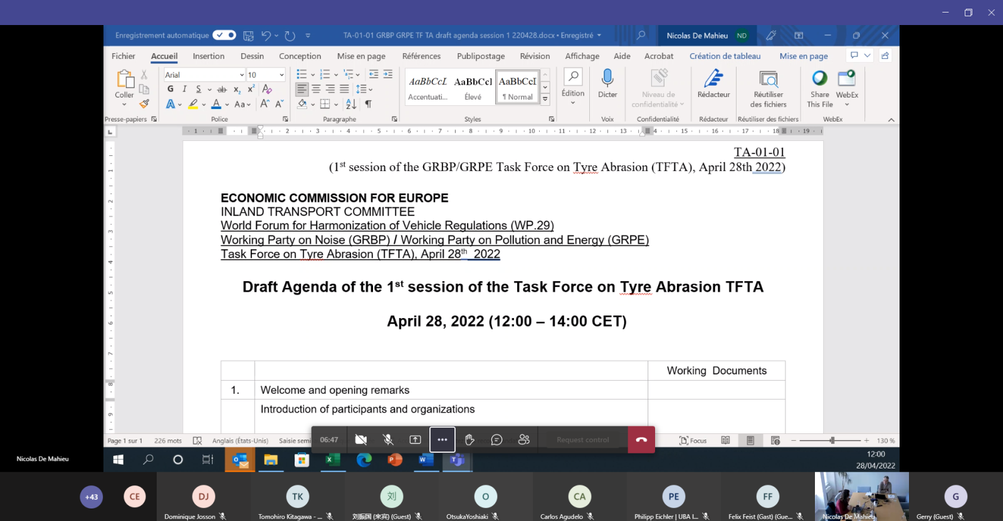Expand the font size dropdown showing 10
The width and height of the screenshot is (1003, 521).
click(x=281, y=75)
